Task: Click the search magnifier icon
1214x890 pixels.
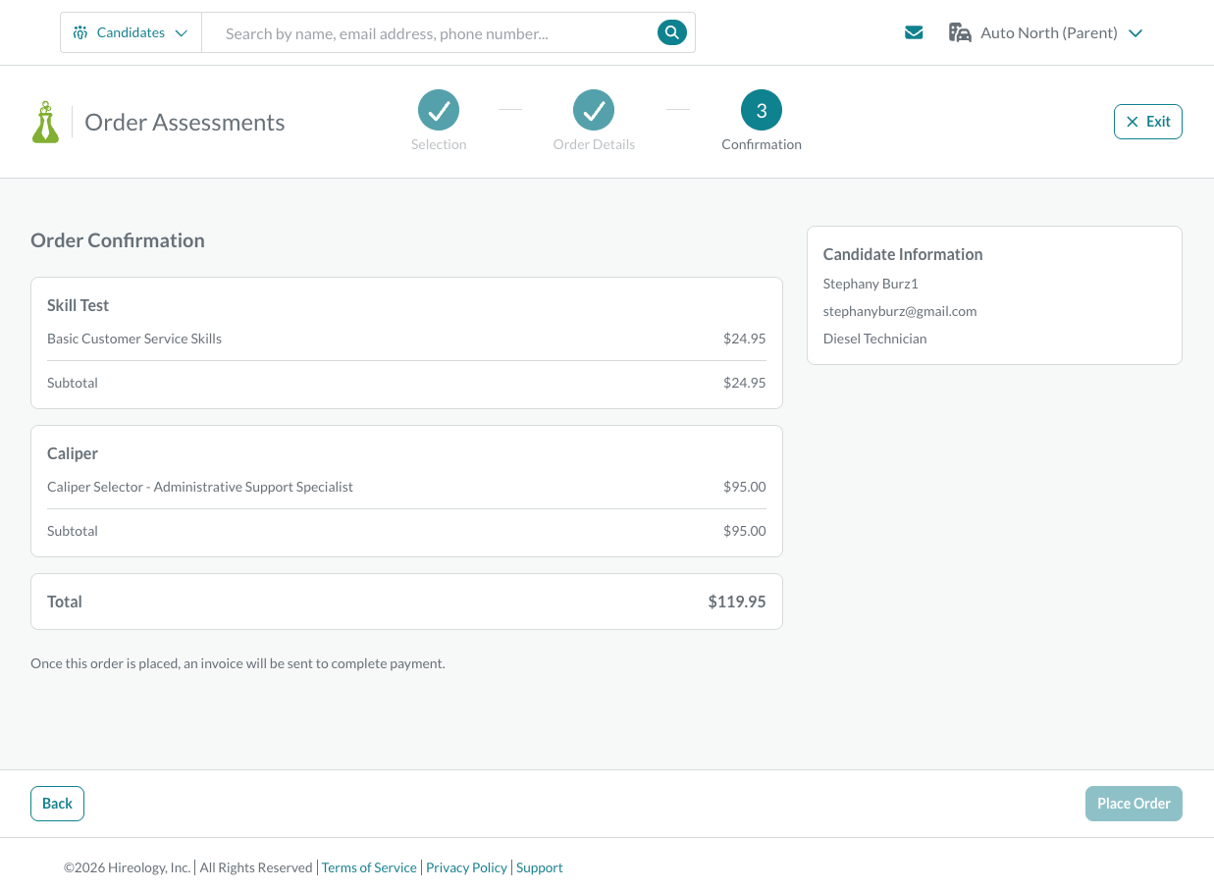Action: coord(671,32)
